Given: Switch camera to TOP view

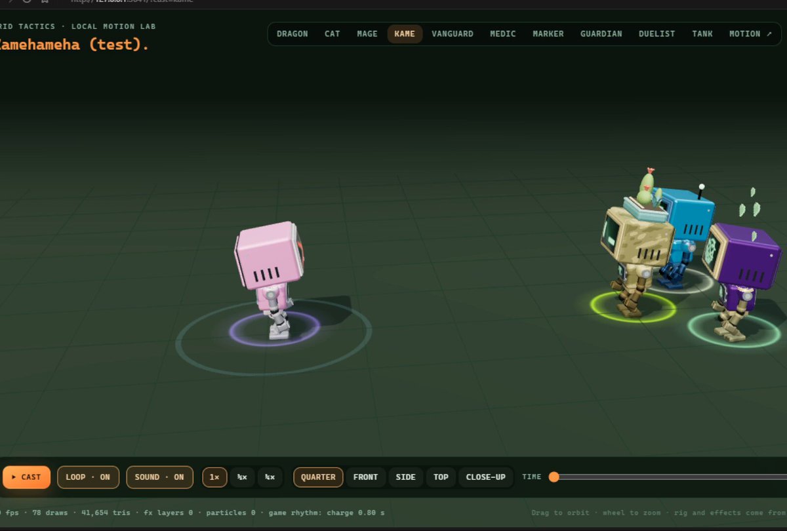Looking at the screenshot, I should pos(441,477).
